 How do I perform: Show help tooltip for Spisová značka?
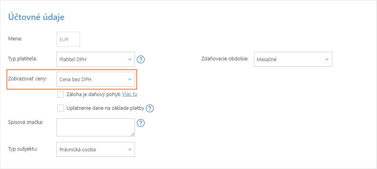[x=141, y=123]
